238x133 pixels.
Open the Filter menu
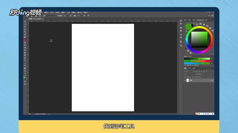tap(63, 12)
